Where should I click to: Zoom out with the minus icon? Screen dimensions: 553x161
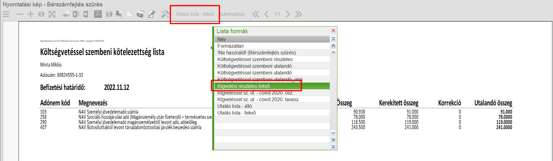pyautogui.click(x=20, y=14)
